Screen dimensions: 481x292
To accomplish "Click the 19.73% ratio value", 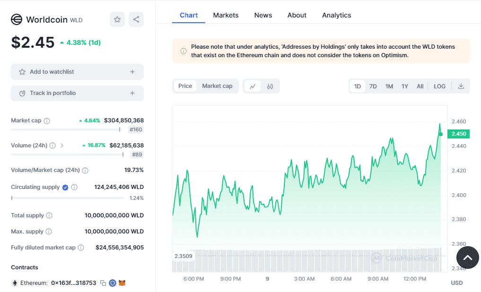I will [134, 170].
